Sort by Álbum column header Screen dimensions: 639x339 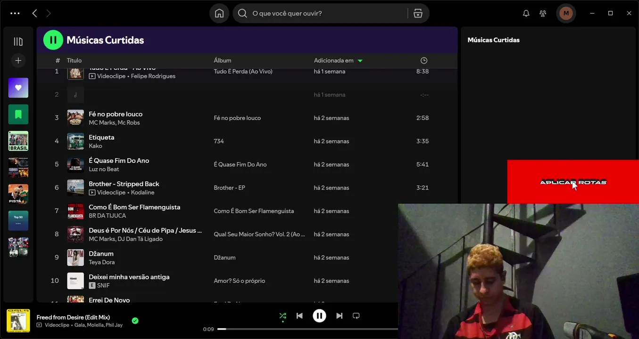(223, 60)
